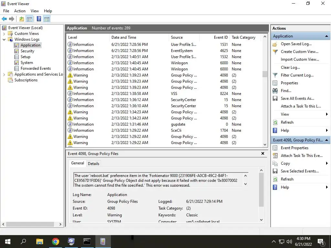331x248 pixels.
Task: Click Attach a Task To this Log
Action: [301, 106]
